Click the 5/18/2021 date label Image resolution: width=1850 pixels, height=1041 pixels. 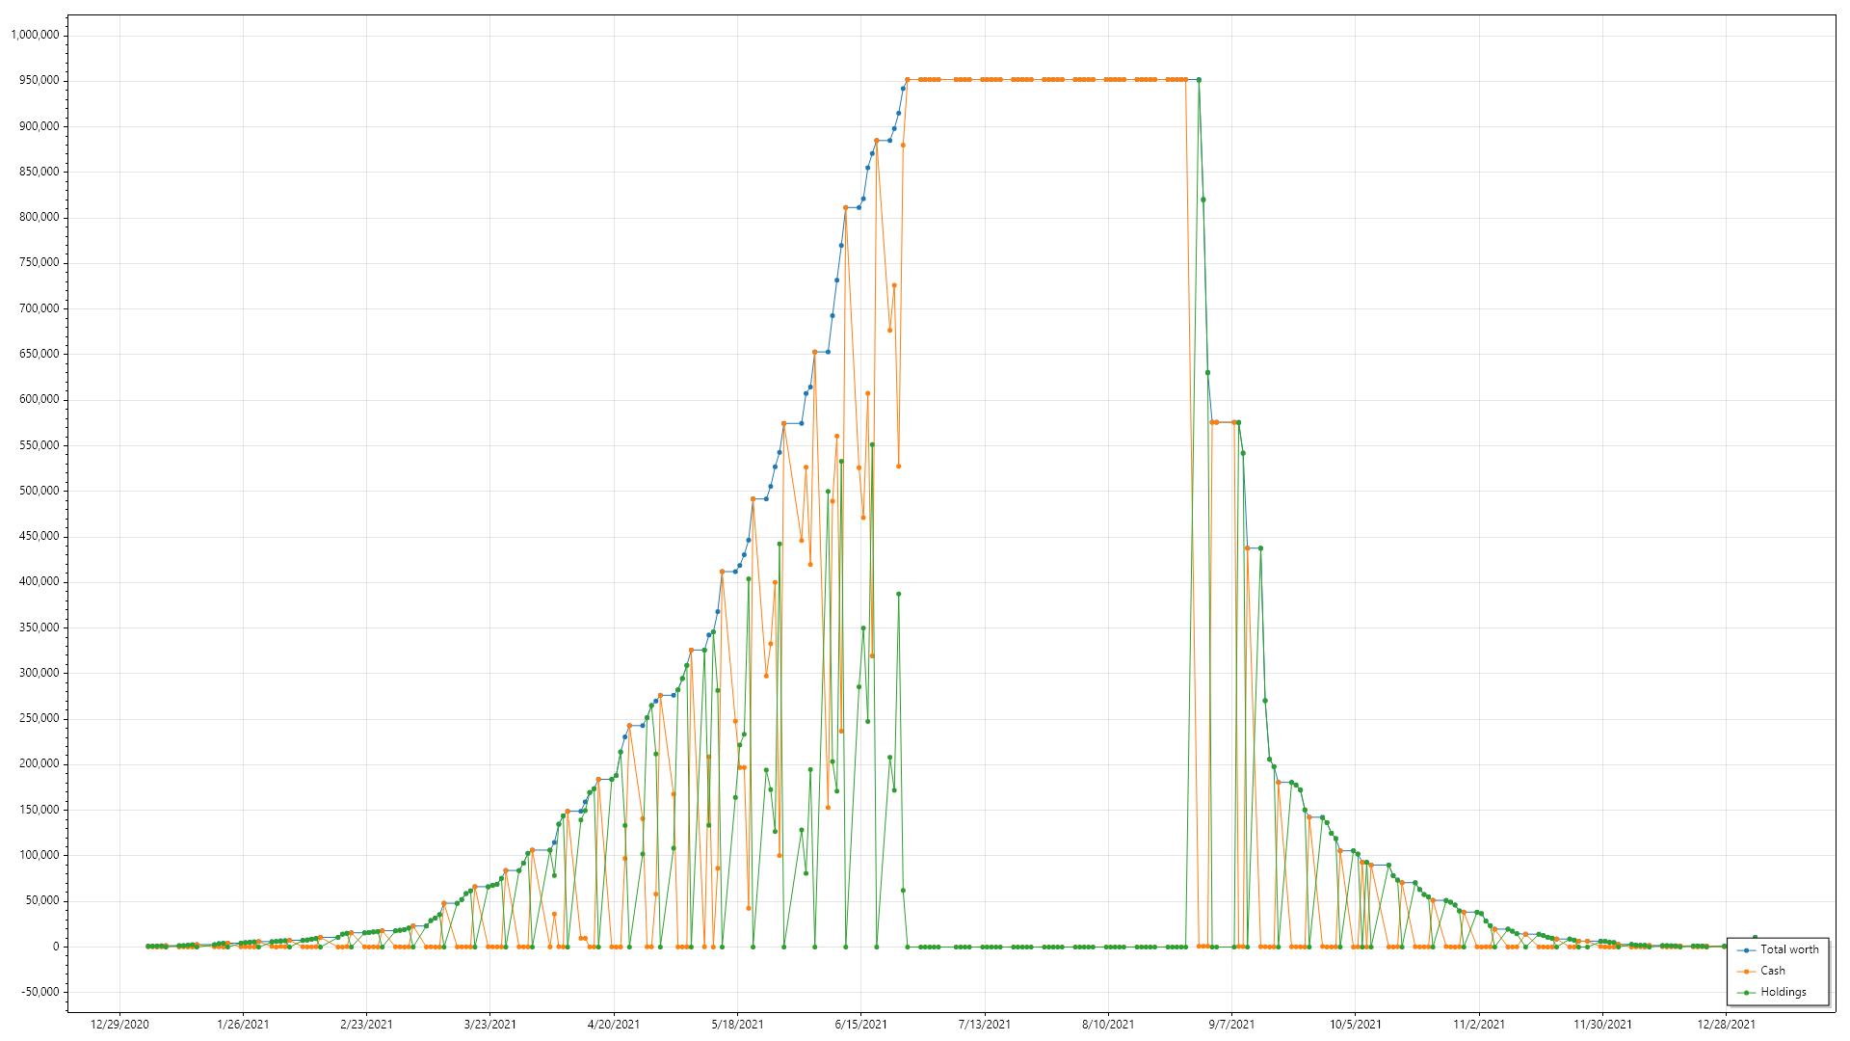[737, 1025]
